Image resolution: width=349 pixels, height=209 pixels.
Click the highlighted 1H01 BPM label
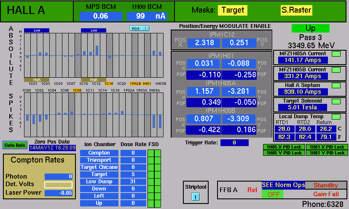point(147,84)
